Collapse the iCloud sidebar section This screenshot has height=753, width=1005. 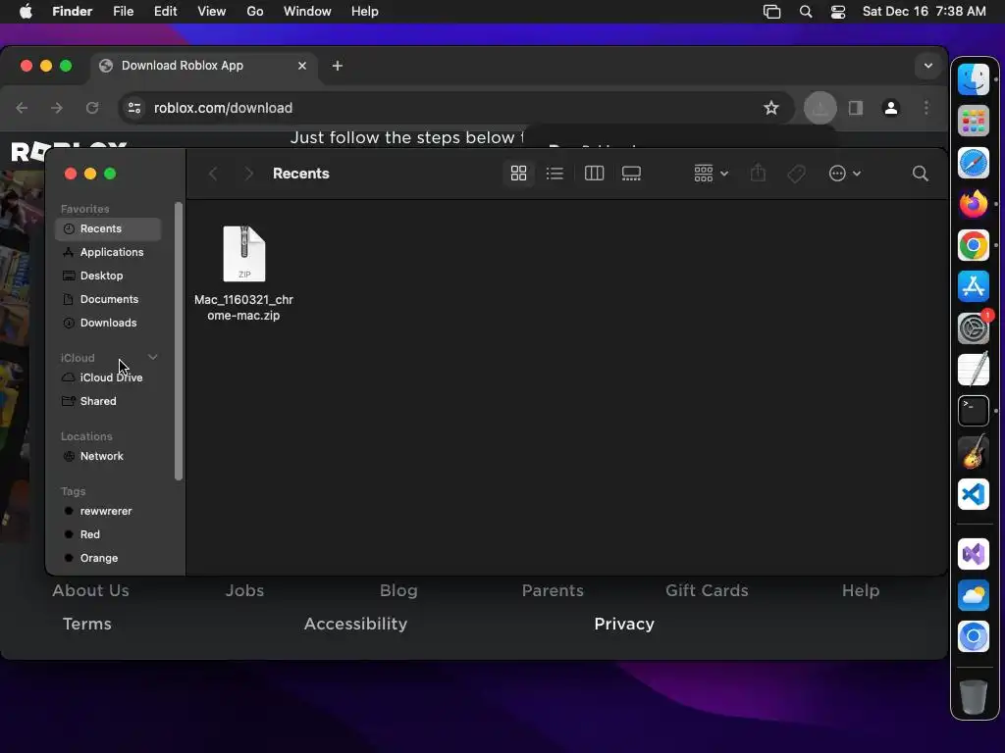tap(152, 357)
